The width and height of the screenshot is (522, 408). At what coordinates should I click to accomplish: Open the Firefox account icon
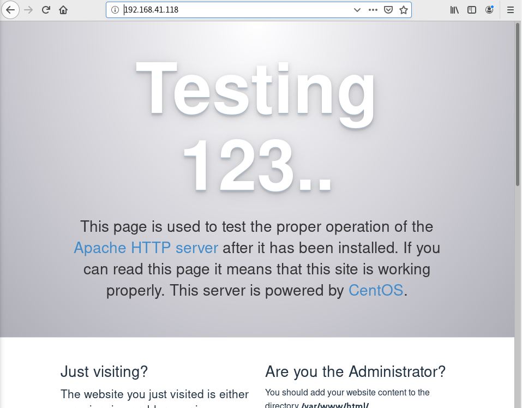(488, 9)
